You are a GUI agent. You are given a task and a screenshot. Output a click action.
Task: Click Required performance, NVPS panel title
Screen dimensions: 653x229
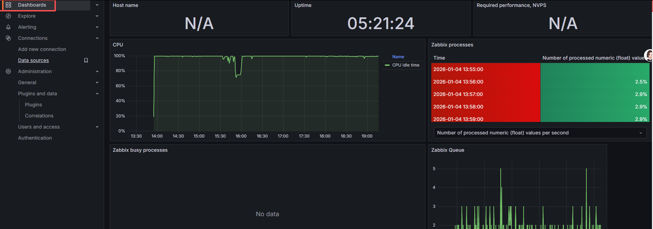[511, 5]
